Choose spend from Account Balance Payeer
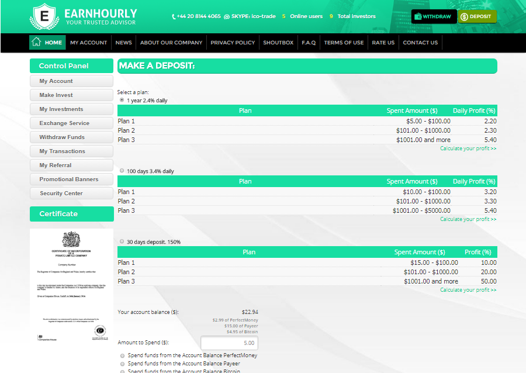The width and height of the screenshot is (526, 373). (x=122, y=364)
